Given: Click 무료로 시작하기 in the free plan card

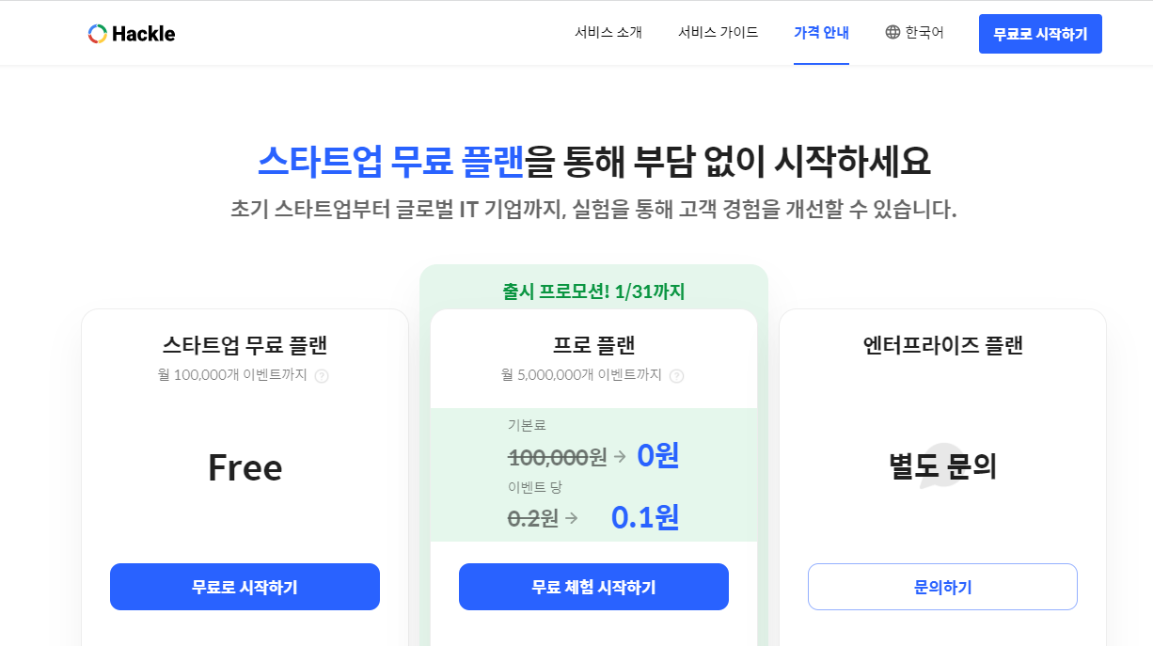Looking at the screenshot, I should [245, 586].
